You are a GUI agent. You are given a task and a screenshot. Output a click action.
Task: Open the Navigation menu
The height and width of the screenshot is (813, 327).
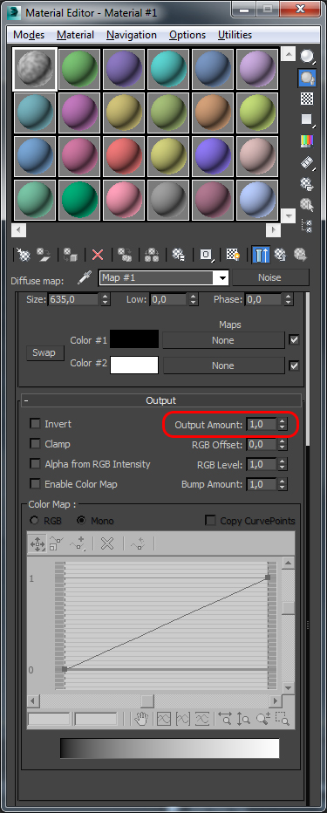tap(132, 35)
